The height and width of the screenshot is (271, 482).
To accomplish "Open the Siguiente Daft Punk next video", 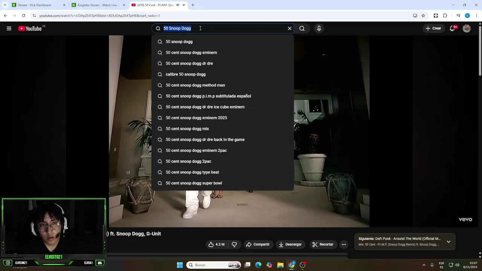I will (399, 239).
